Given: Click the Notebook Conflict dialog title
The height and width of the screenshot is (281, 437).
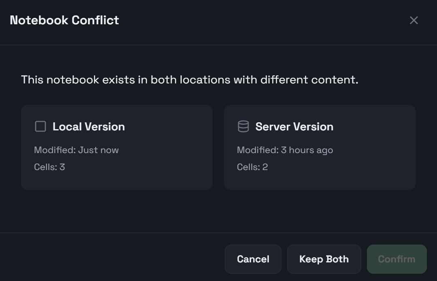Looking at the screenshot, I should tap(65, 20).
